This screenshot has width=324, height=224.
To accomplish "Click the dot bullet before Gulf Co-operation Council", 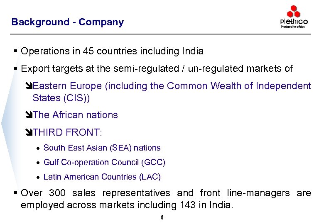I will [x=38, y=163].
